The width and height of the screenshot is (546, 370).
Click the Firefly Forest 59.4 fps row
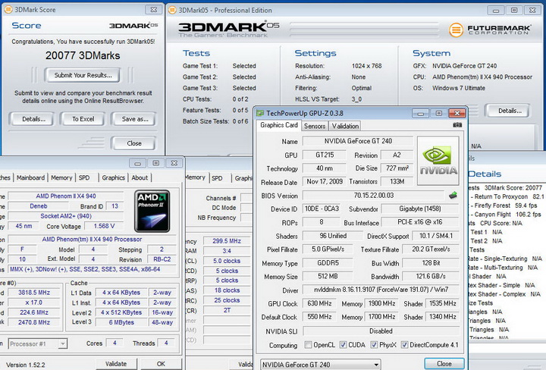[x=506, y=205]
